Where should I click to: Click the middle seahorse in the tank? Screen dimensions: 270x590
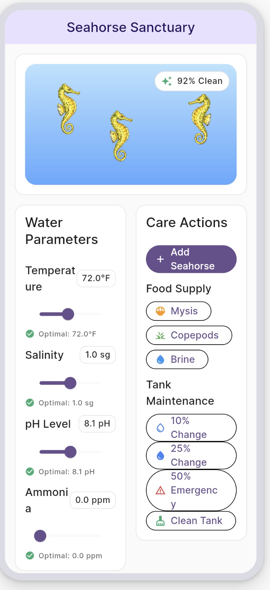click(x=120, y=136)
